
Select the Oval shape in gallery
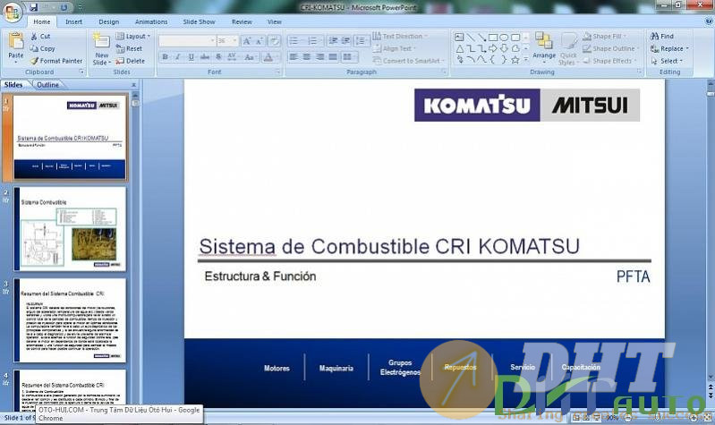(504, 37)
